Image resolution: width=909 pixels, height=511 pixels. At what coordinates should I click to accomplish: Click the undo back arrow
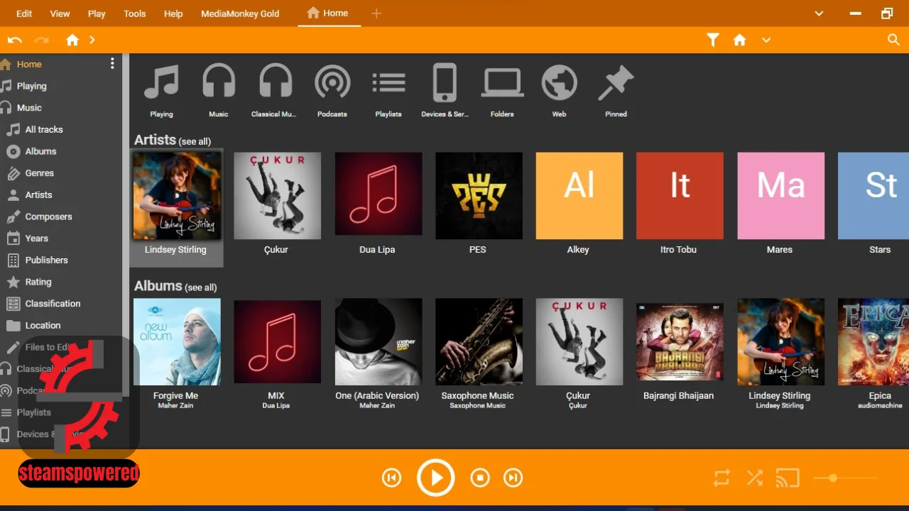(x=15, y=40)
